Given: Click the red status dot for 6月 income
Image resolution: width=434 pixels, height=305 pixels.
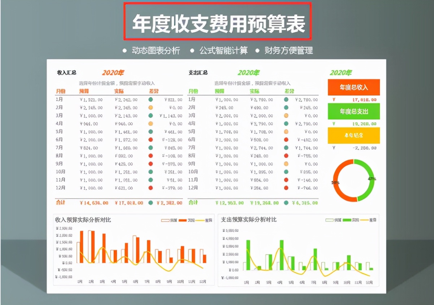Looking at the screenshot, I should point(151,140).
